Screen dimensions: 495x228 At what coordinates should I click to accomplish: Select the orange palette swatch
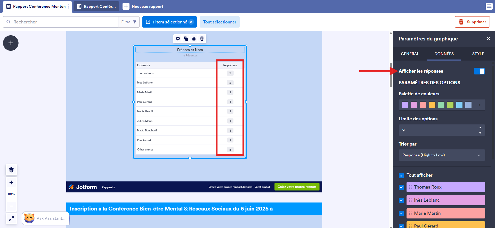(432, 105)
